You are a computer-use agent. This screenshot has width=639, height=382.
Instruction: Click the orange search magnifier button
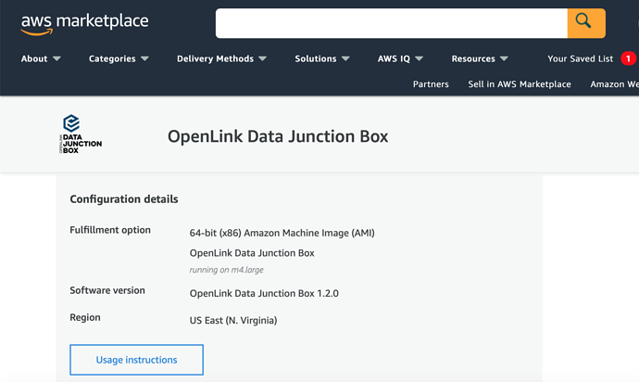[586, 23]
